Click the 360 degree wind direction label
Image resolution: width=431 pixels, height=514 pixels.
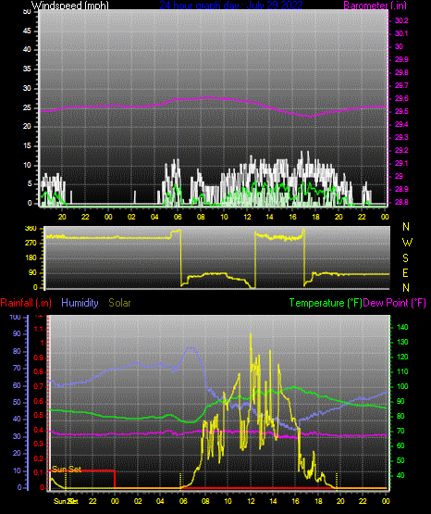click(31, 229)
